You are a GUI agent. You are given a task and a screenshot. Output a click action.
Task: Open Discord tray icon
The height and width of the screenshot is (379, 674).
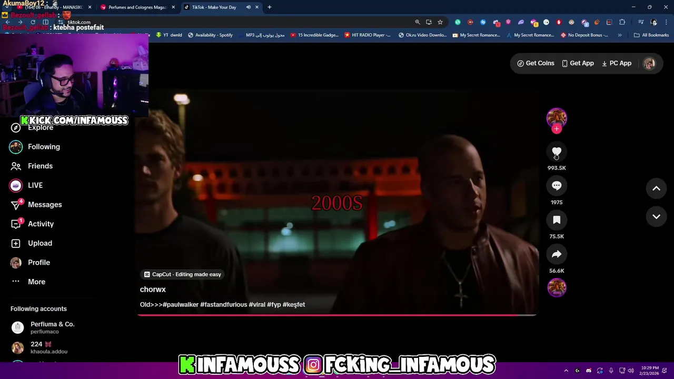(x=589, y=371)
